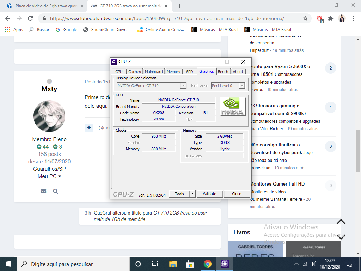The height and width of the screenshot is (271, 361).
Task: Open the Online Audio Converter bookmark
Action: (160, 30)
